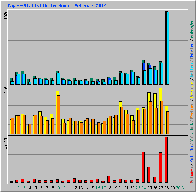Click the tall cyan Seiten bar for day 28

pyautogui.click(x=168, y=48)
